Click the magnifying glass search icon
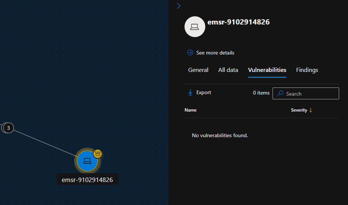 [x=281, y=94]
